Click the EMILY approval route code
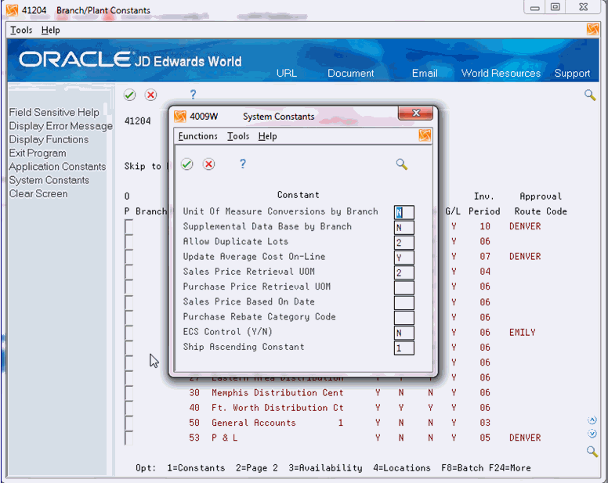Screen dimensions: 608x483 [522, 333]
